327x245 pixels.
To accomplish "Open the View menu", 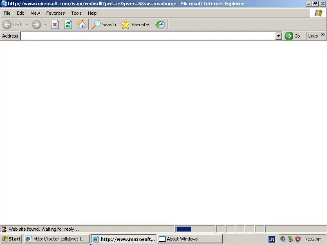I will pyautogui.click(x=35, y=13).
